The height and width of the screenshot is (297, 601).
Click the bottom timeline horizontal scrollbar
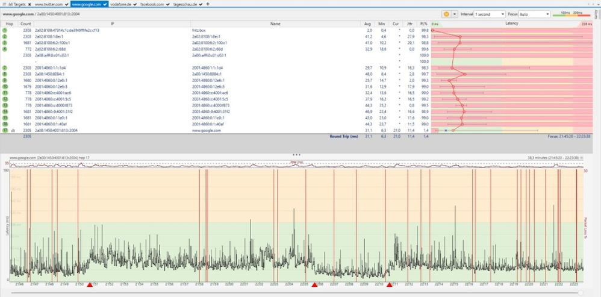click(x=297, y=293)
